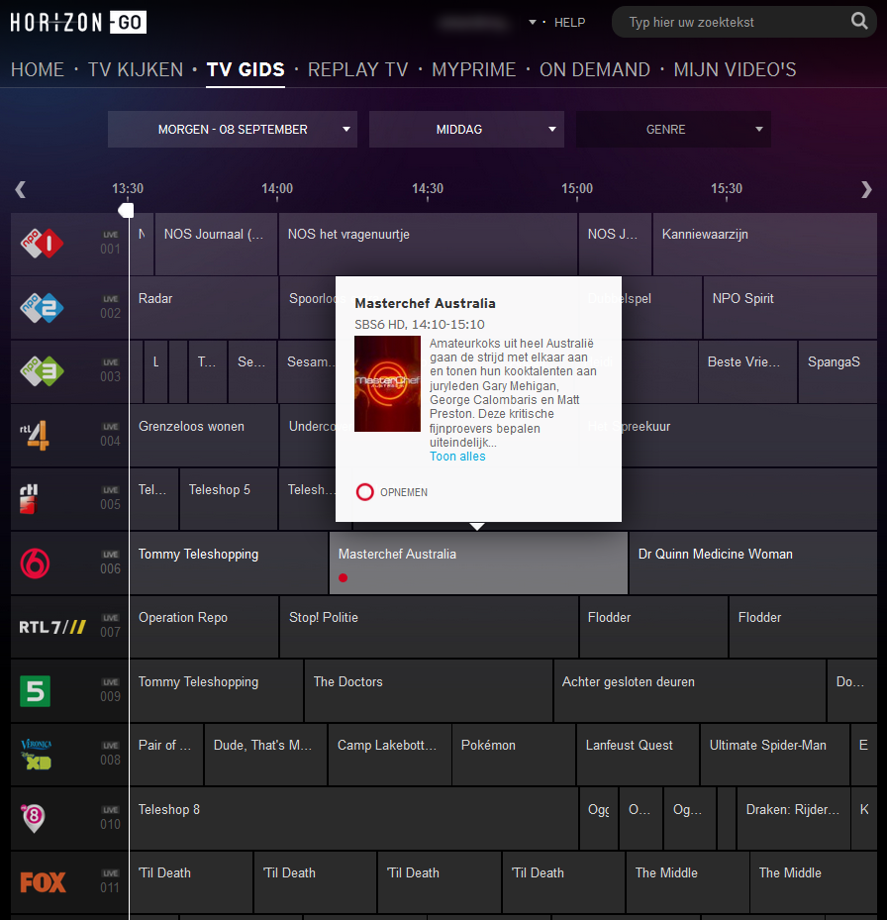This screenshot has height=920, width=887.
Task: Select NOS het vragenuurtje program
Action: 429,244
